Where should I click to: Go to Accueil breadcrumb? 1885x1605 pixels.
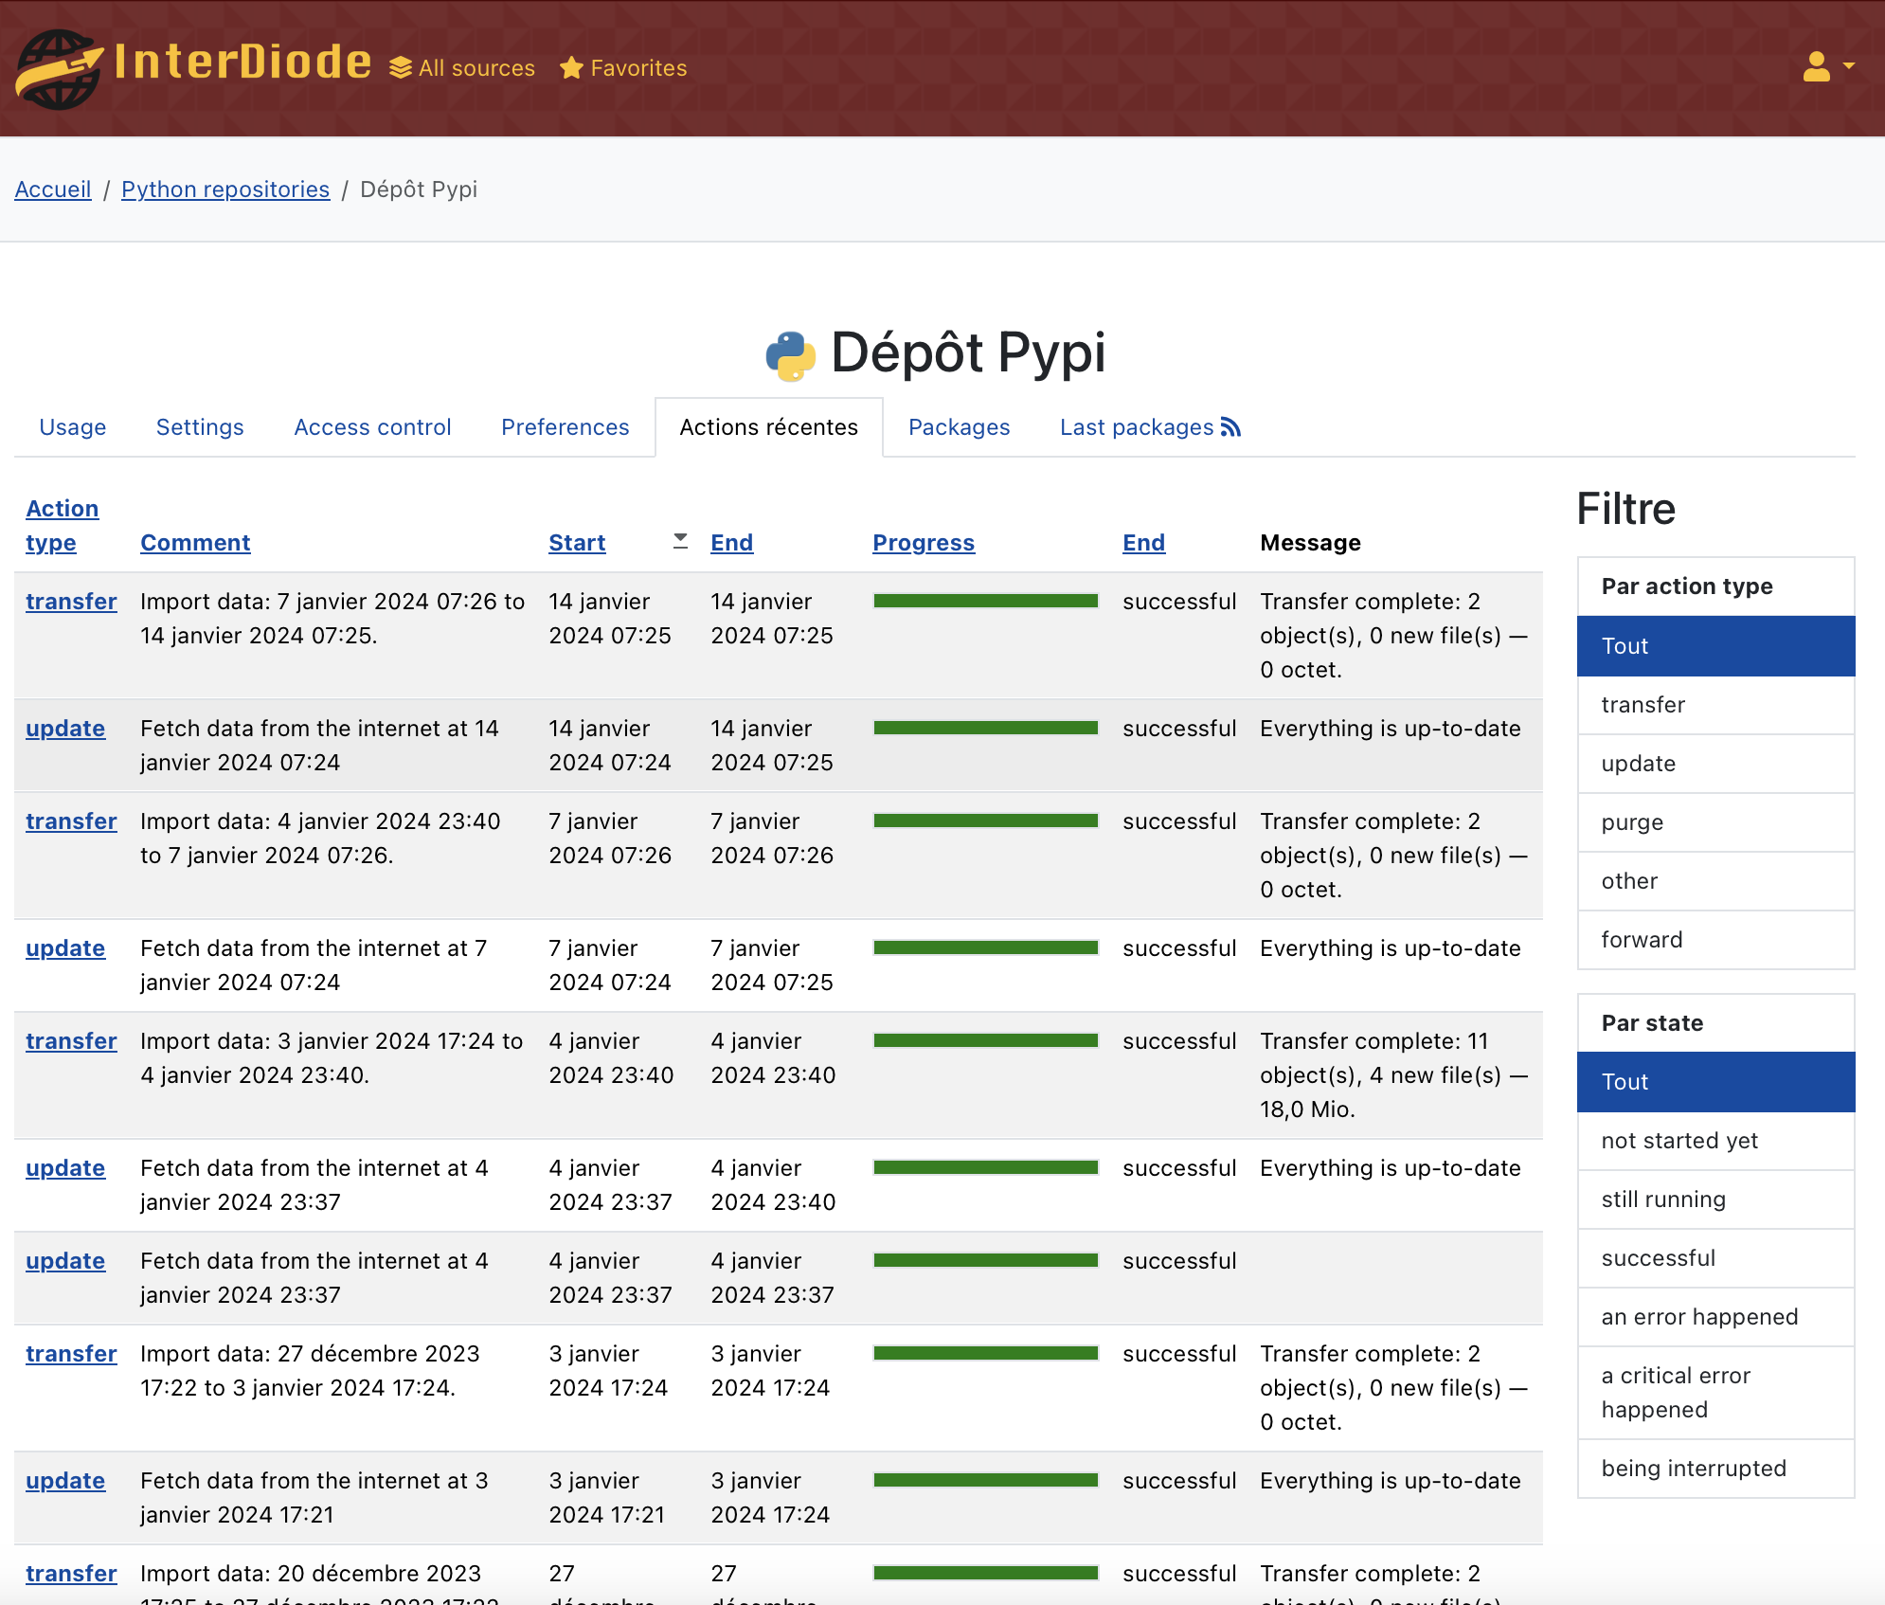tap(53, 189)
